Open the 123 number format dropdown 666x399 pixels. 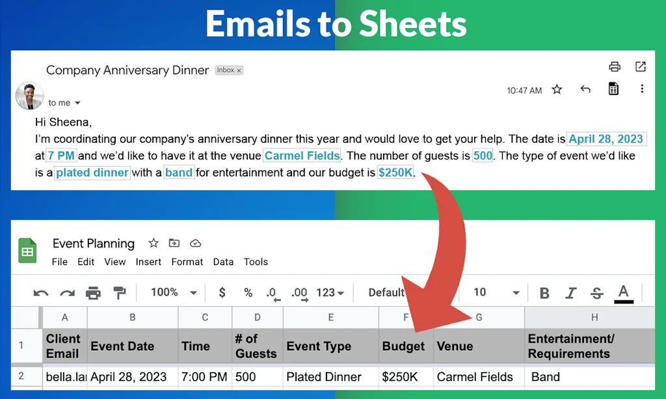[x=328, y=293]
